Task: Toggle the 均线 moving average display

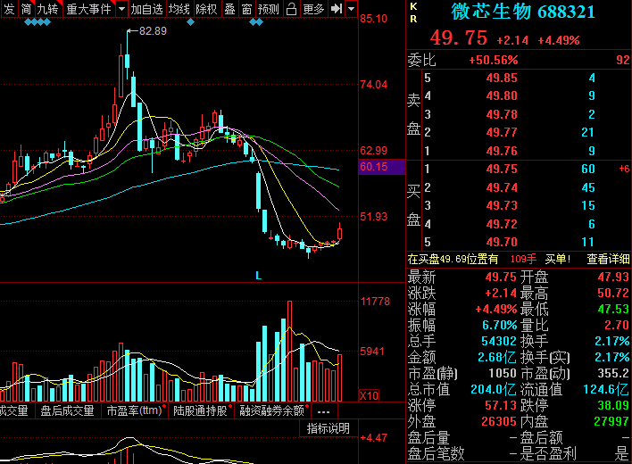Action: tap(179, 9)
